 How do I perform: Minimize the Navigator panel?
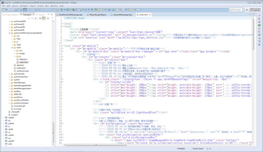coord(48,14)
